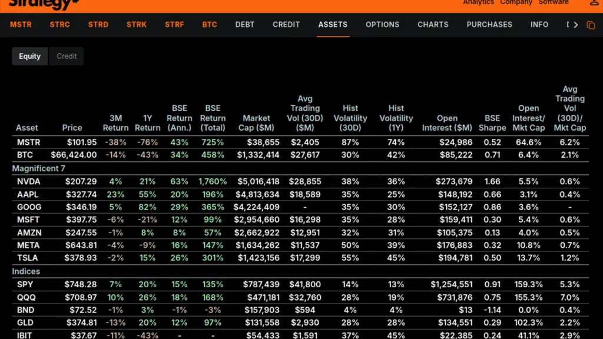Select the NVDA asset row label
The height and width of the screenshot is (339, 603).
28,181
